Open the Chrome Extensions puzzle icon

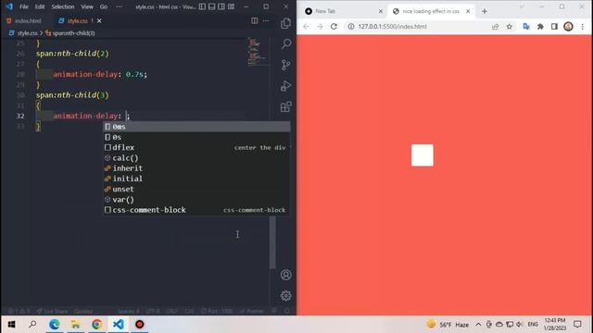pyautogui.click(x=540, y=27)
